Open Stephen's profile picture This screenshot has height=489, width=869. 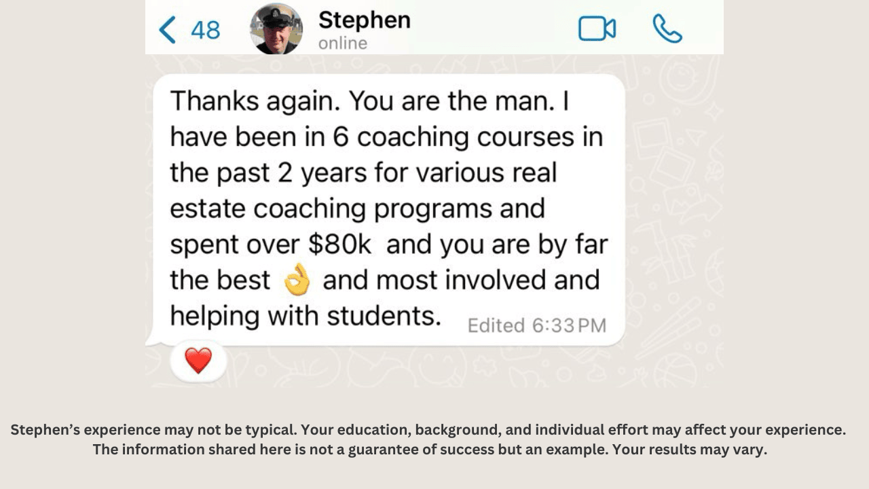point(276,29)
